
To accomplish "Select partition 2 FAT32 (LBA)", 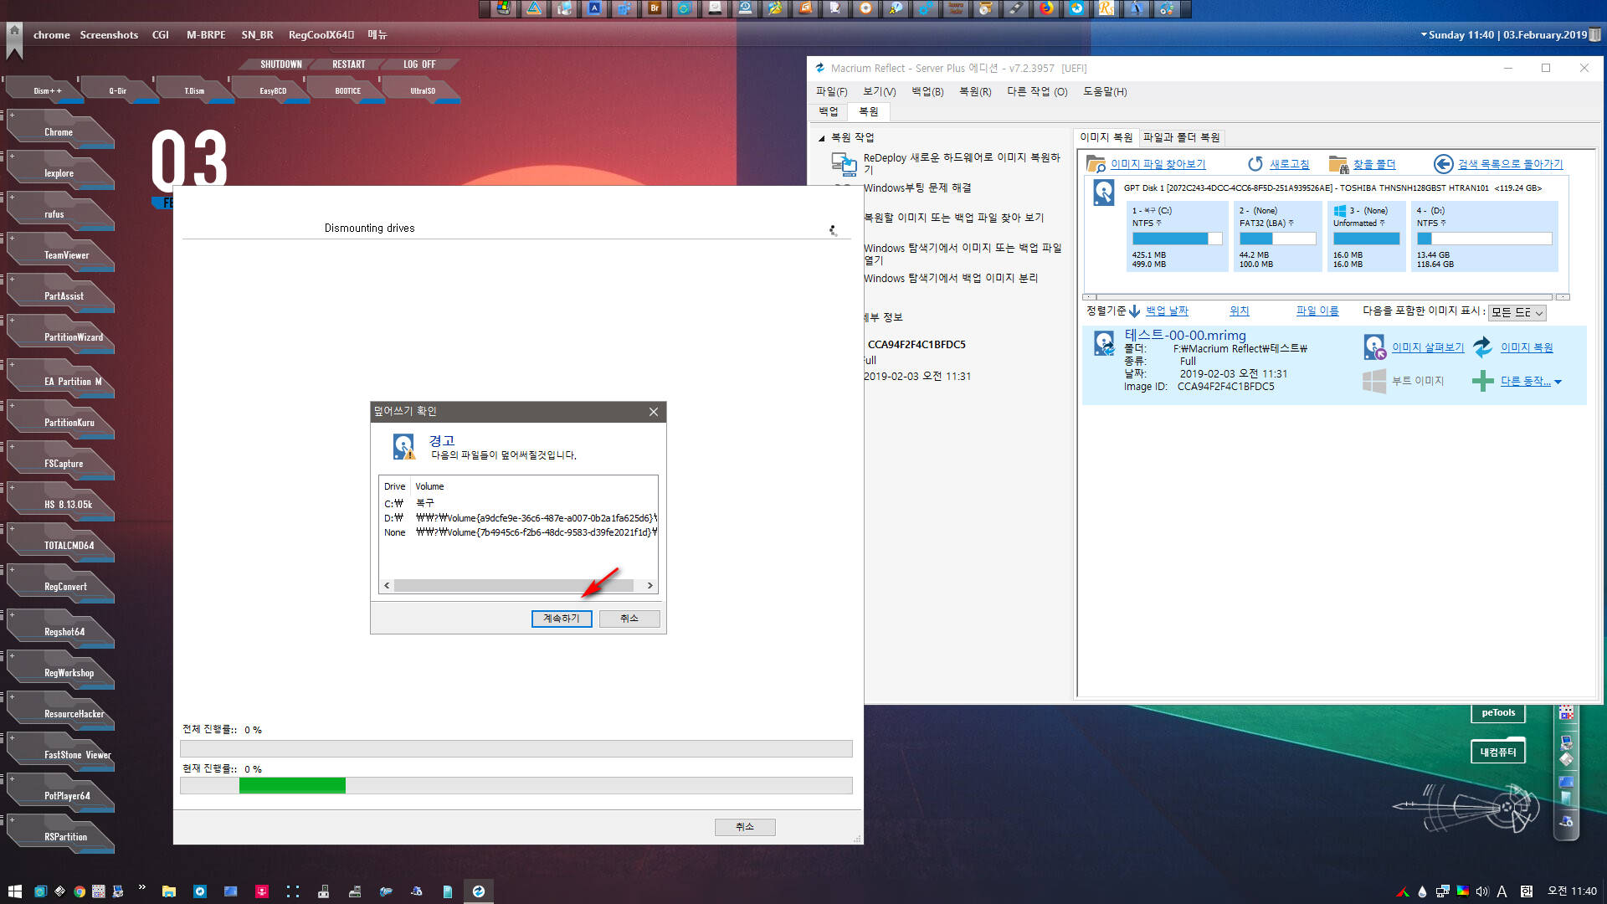I will tap(1277, 236).
